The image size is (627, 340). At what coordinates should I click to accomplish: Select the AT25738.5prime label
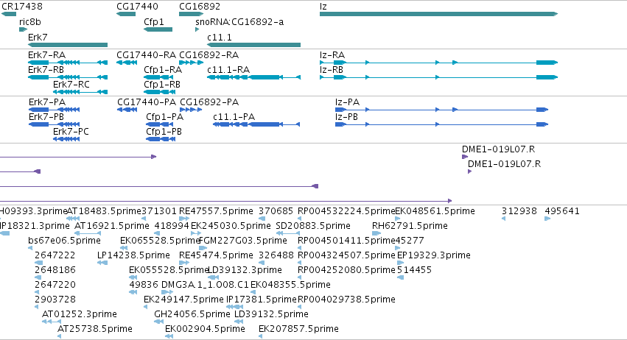click(x=95, y=329)
